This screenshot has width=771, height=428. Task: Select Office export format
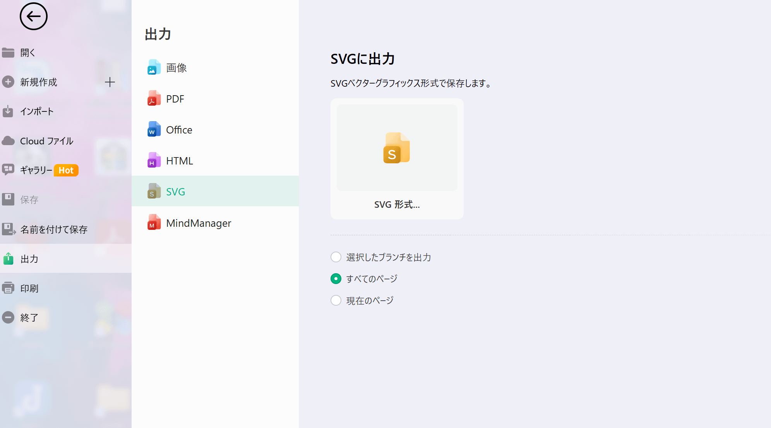pos(215,130)
